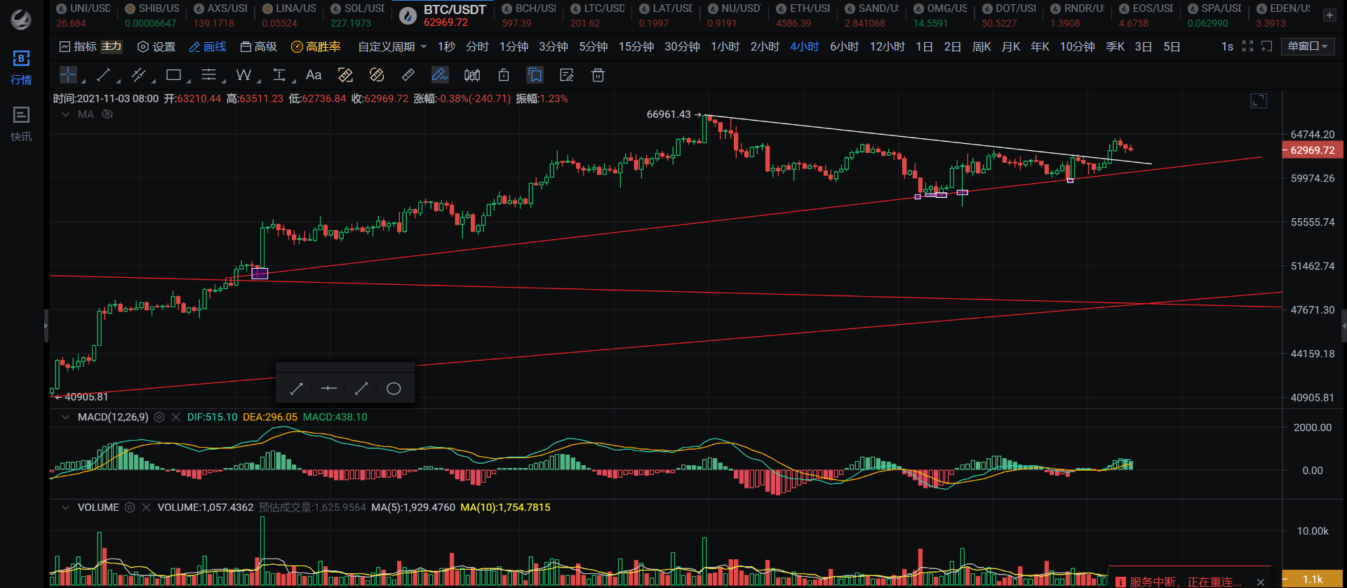This screenshot has width=1347, height=588.
Task: Select the rectangle shape drawing tool
Action: pyautogui.click(x=173, y=75)
